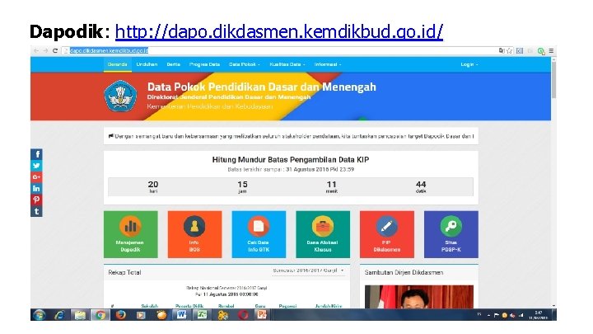Screen dimensions: 593x334
Task: Share on Pinterest via the side icon
Action: point(36,200)
